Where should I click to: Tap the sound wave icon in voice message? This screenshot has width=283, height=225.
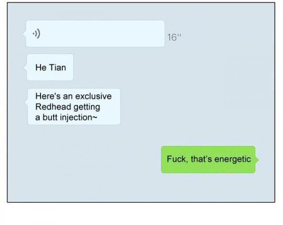click(36, 33)
